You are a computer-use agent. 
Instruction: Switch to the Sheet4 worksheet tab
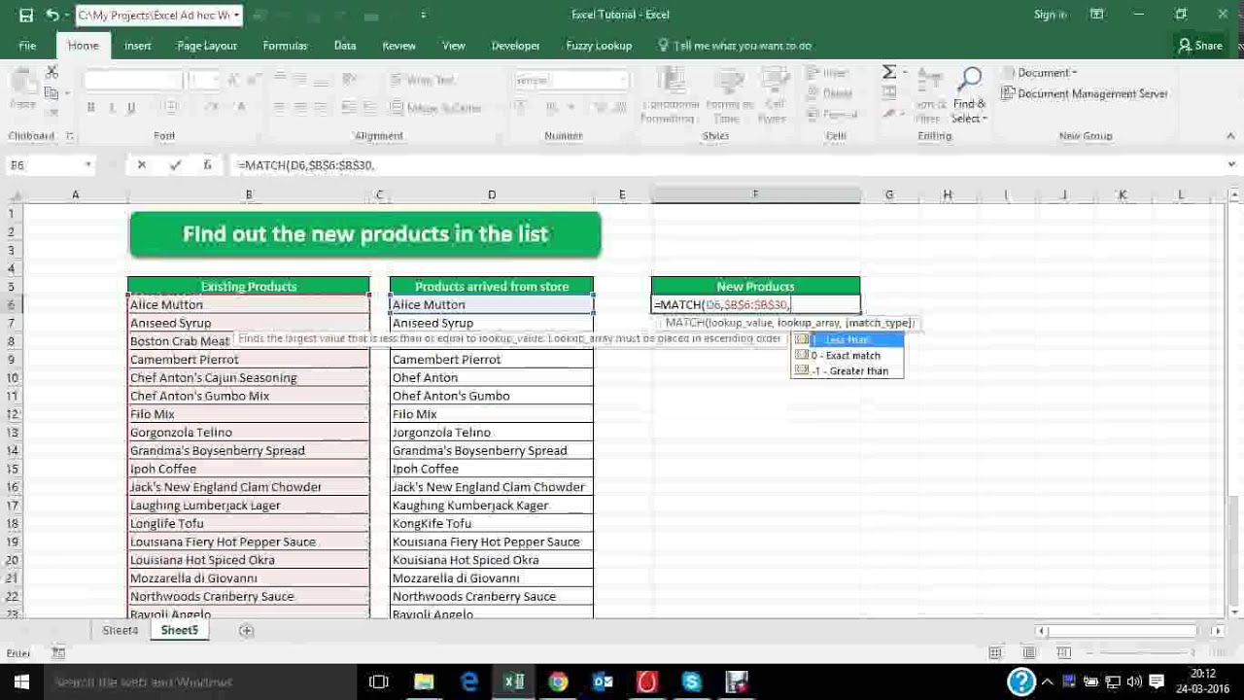pyautogui.click(x=121, y=630)
